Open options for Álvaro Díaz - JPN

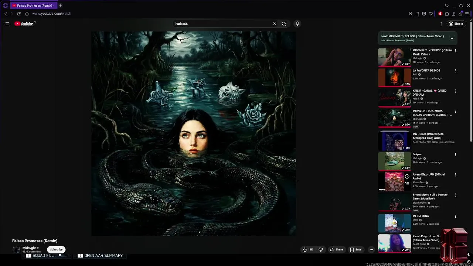[x=455, y=175]
